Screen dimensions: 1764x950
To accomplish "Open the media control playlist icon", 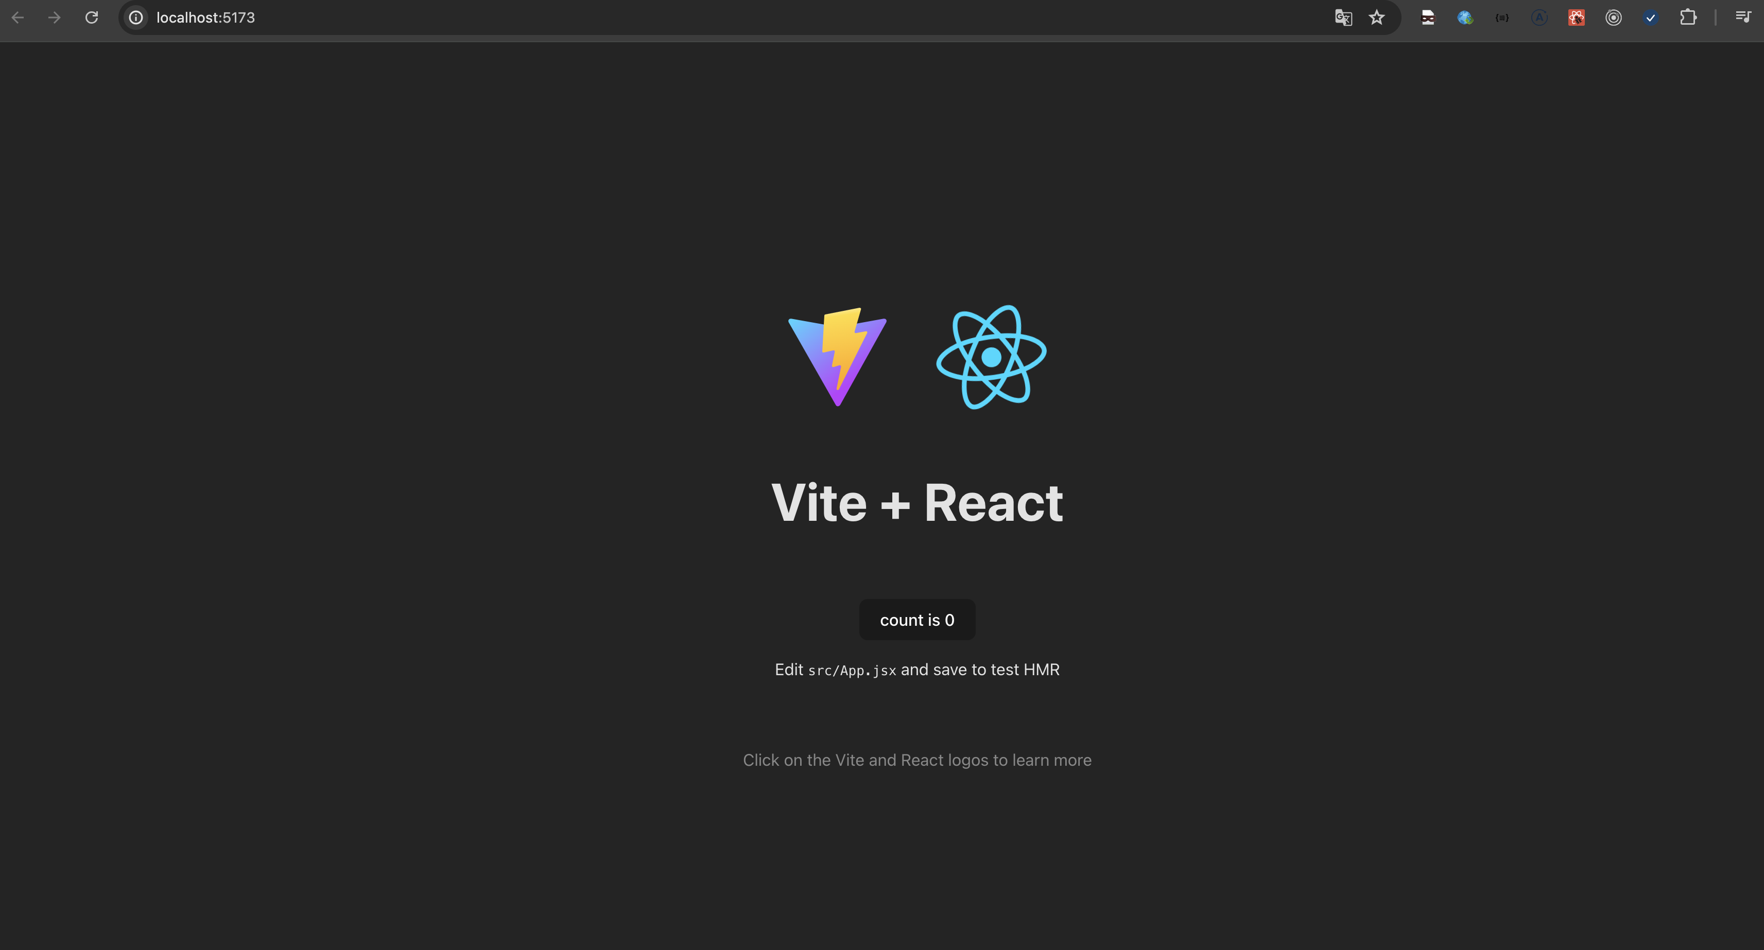I will (1743, 16).
